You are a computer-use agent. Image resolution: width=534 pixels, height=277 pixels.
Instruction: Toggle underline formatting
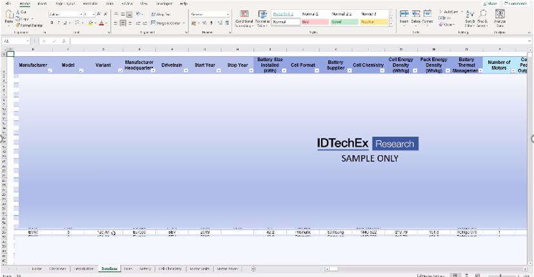coord(64,23)
